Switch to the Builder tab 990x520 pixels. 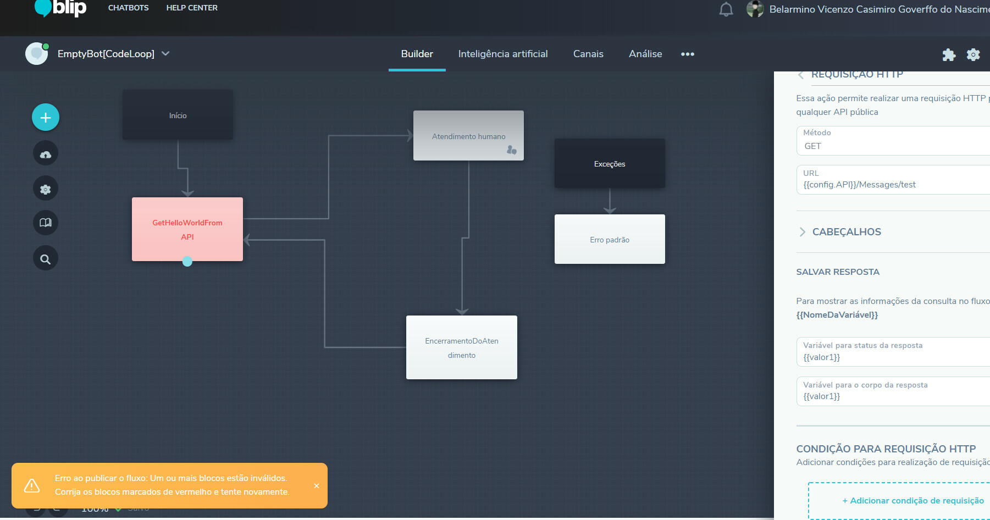point(417,54)
